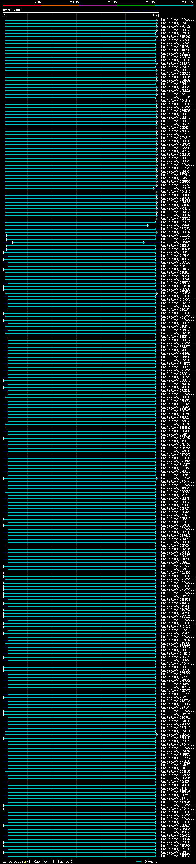Open hit UniRef100_P35007
Screen dimensions: 196x864
pos(175,33)
